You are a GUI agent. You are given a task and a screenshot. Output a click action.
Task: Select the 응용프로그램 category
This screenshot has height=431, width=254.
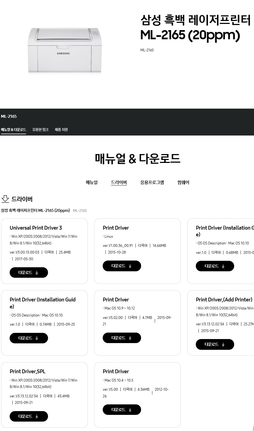point(152,182)
